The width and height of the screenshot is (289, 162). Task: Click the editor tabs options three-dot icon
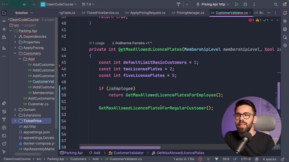275,13
